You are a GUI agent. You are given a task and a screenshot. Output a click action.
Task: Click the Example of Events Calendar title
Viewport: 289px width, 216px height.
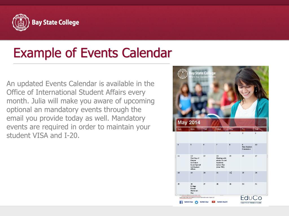tap(93, 53)
